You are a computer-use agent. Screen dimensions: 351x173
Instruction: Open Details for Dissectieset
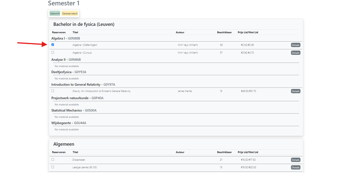click(295, 160)
